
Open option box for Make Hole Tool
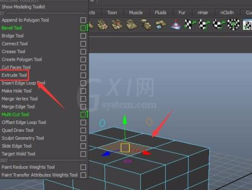coord(83,91)
